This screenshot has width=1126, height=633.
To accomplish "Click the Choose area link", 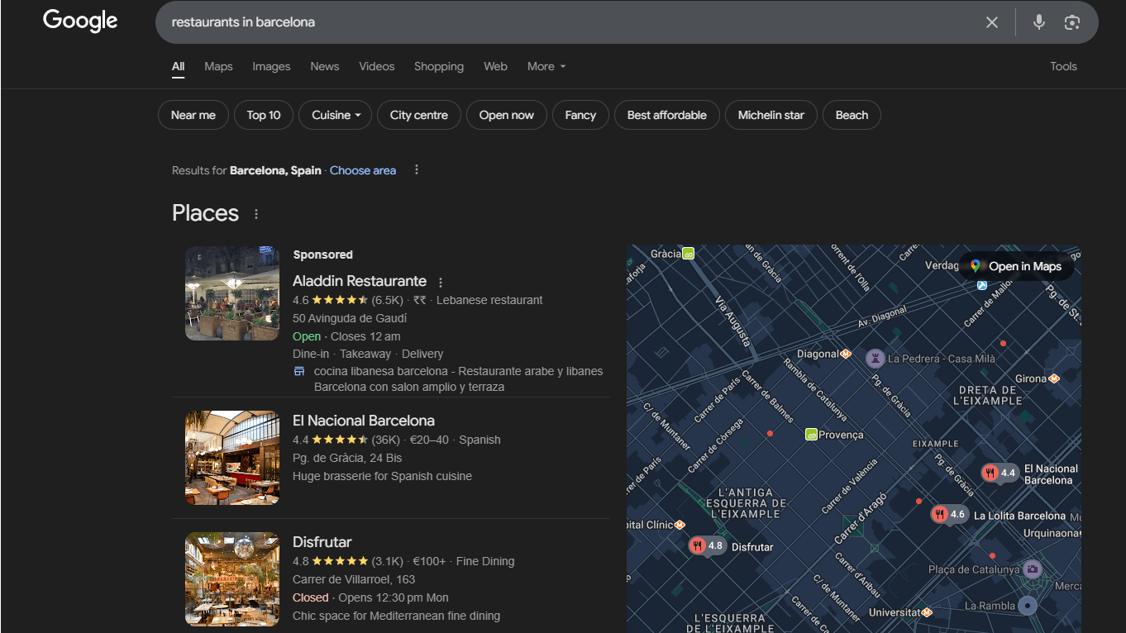I will (x=363, y=170).
